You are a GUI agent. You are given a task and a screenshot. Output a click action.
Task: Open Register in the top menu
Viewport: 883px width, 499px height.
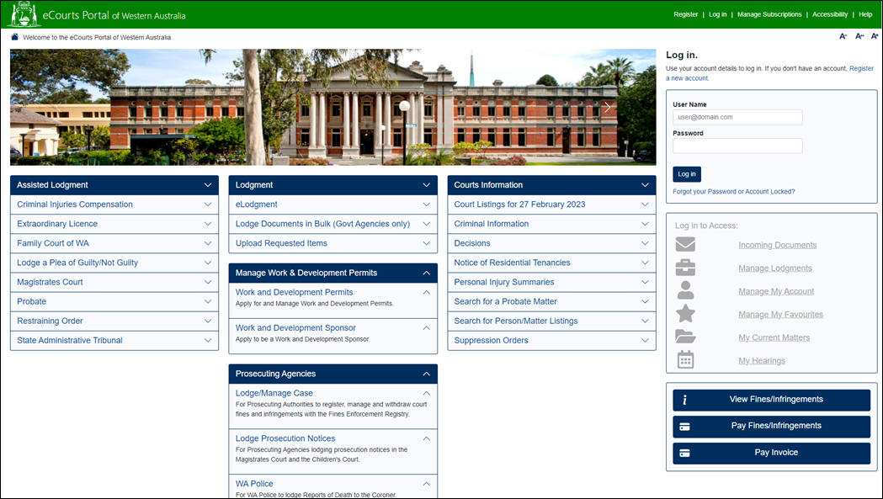coord(685,14)
